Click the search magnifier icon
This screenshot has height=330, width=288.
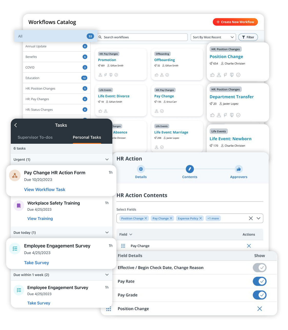pos(100,37)
